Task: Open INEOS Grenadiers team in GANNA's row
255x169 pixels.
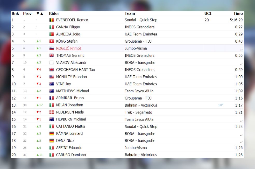Action: click(139, 27)
